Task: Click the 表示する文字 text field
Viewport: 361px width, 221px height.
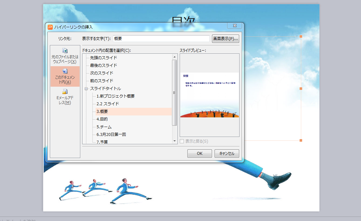Action: [x=161, y=38]
